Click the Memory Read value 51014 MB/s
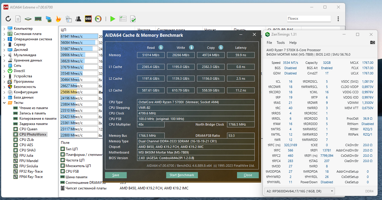 pyautogui.click(x=151, y=55)
